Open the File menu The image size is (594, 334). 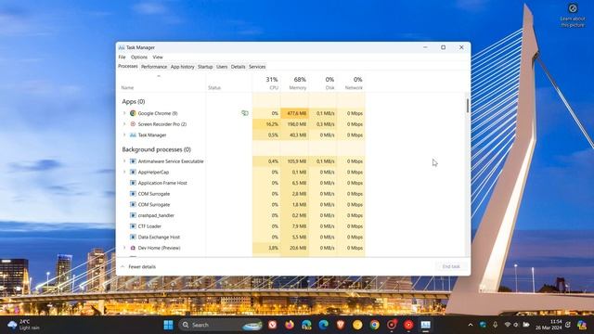(122, 58)
